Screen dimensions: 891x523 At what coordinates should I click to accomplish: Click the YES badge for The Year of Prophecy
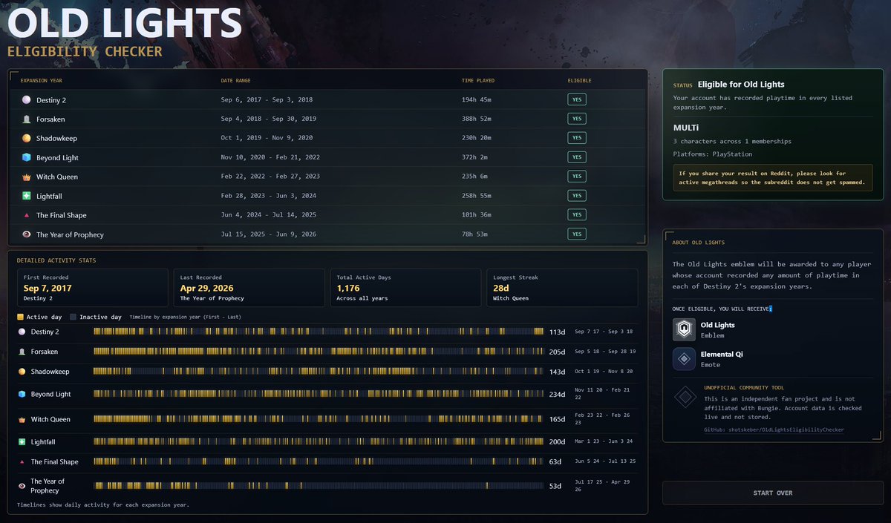pyautogui.click(x=577, y=234)
